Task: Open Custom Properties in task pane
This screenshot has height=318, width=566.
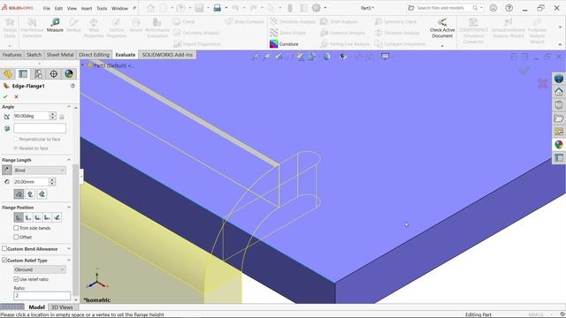Action: pos(559,158)
